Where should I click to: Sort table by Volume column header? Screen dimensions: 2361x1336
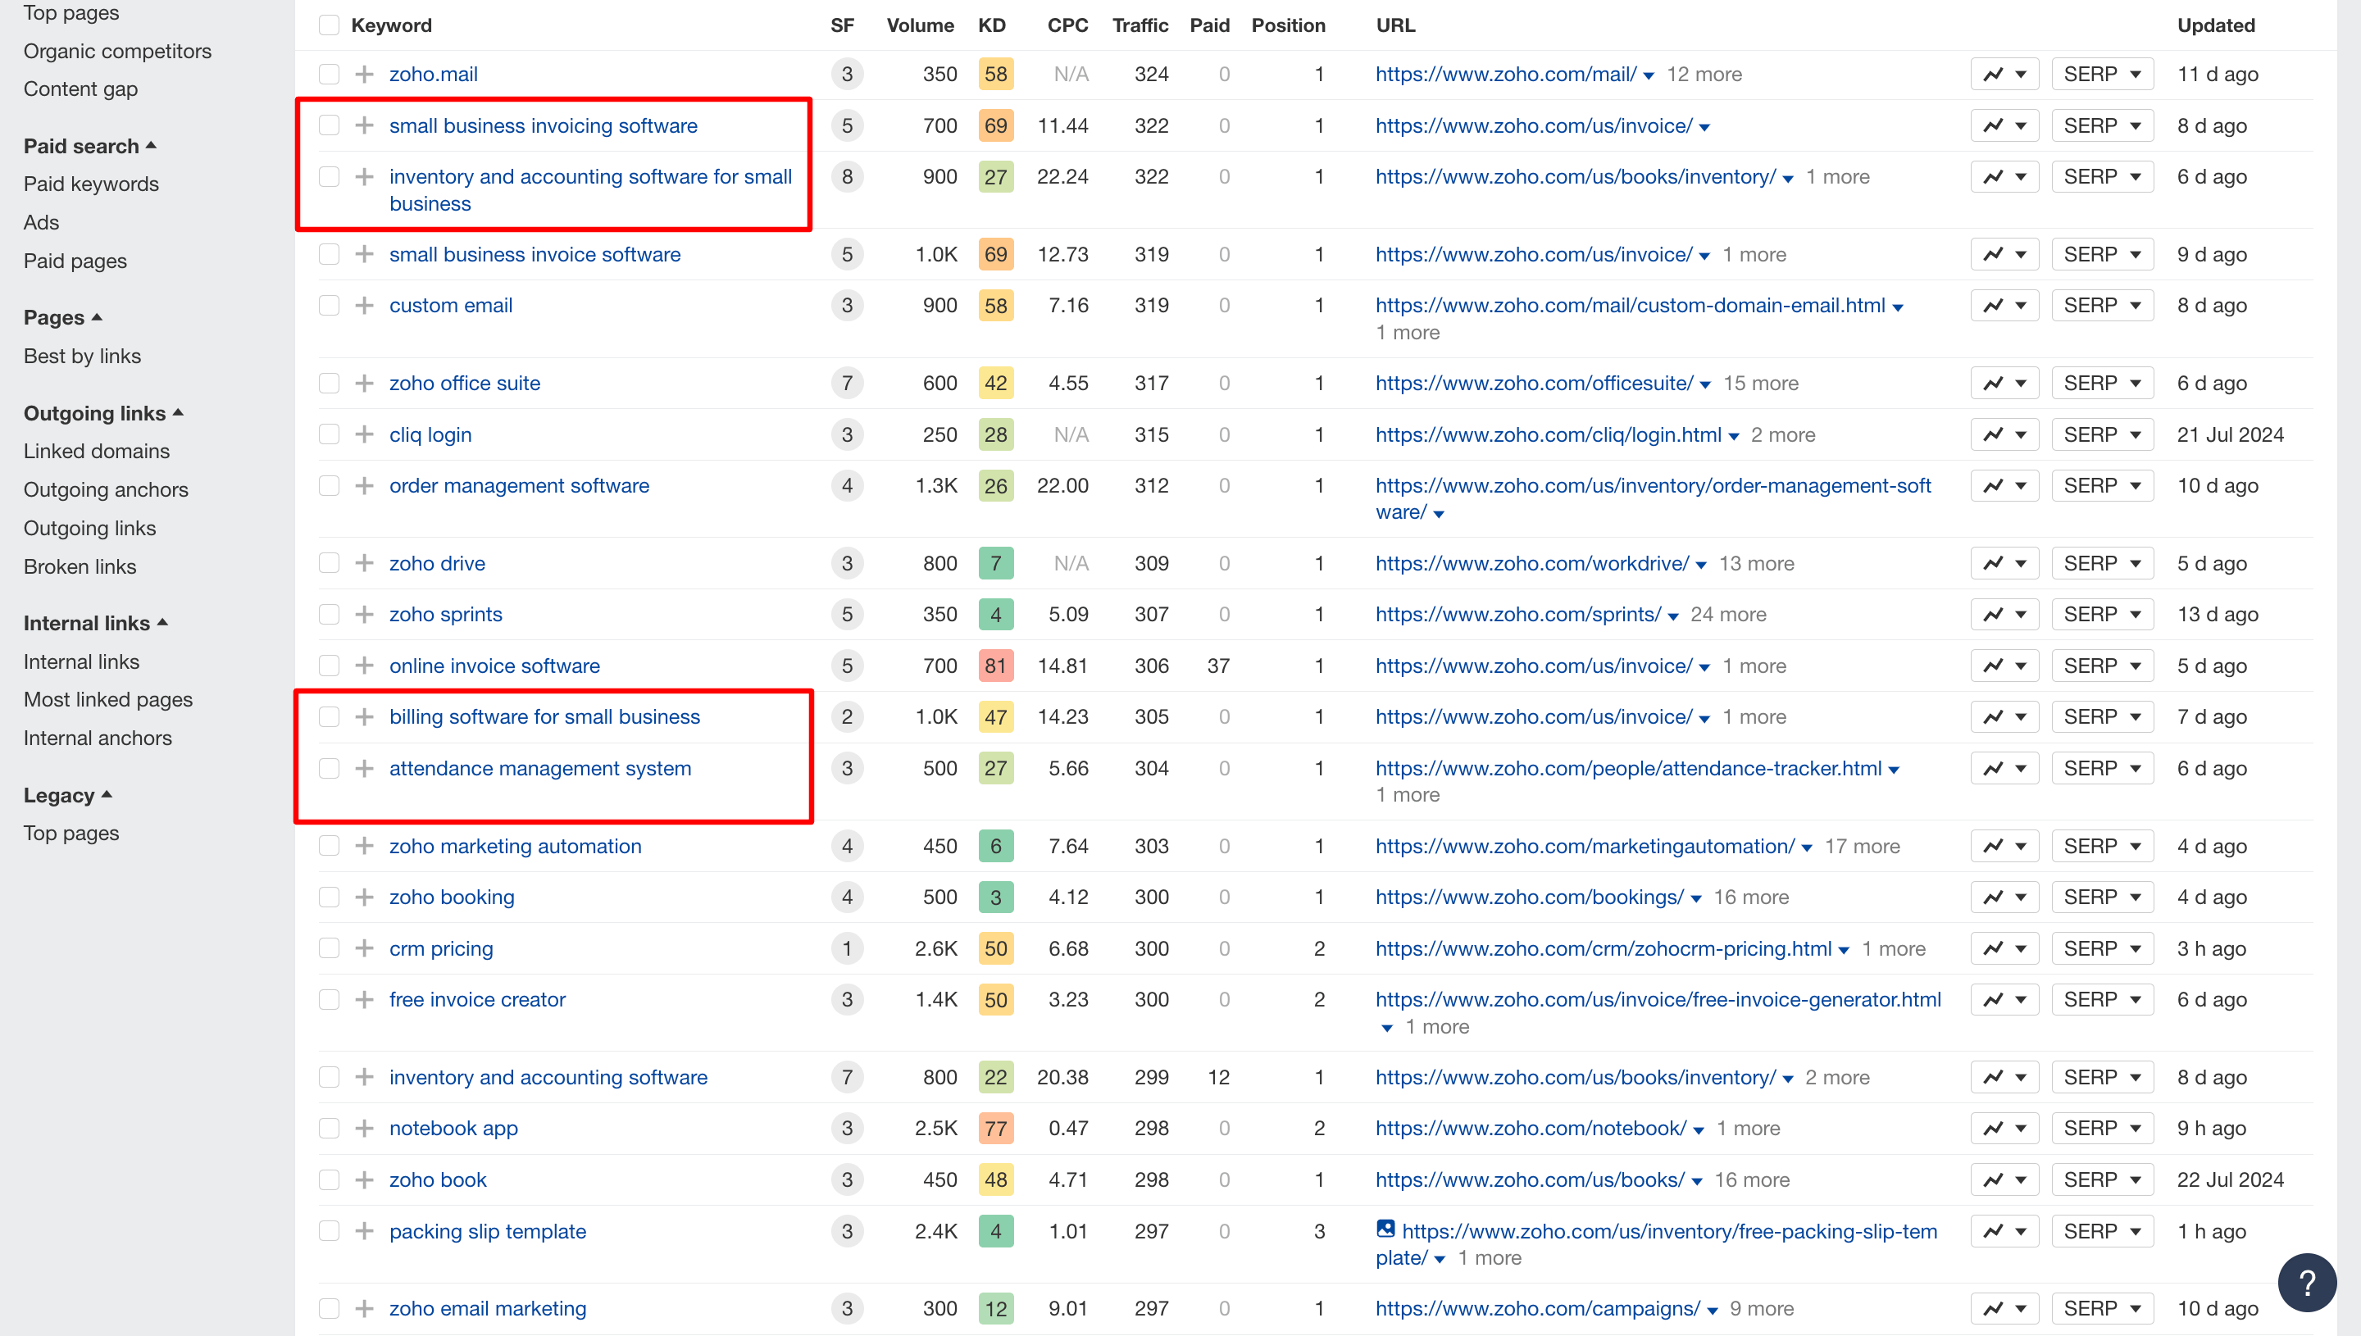[x=920, y=25]
